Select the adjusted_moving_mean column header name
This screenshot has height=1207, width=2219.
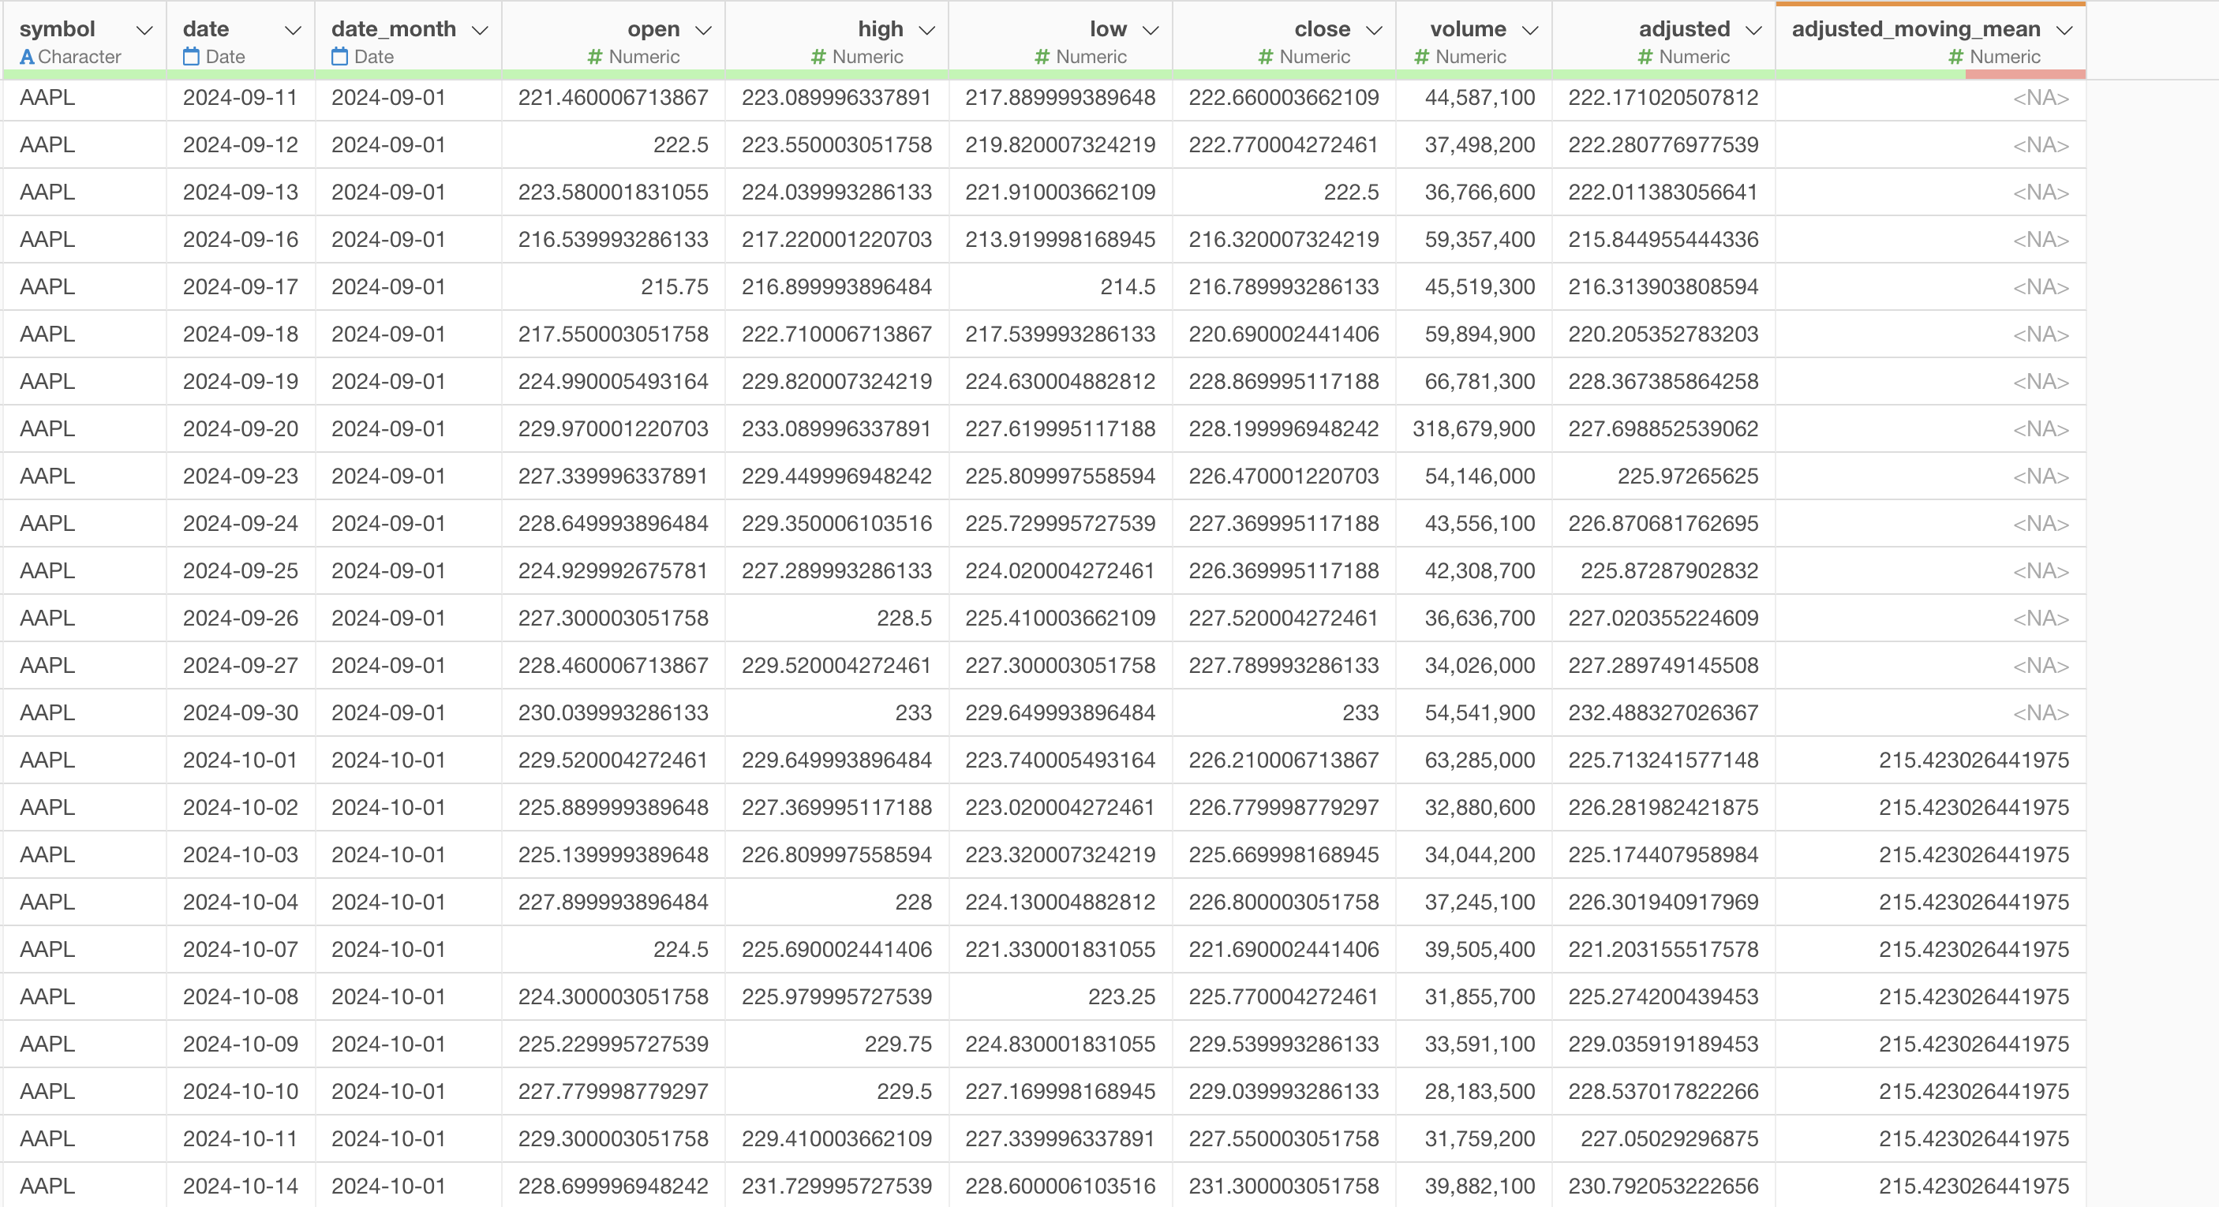1916,29
